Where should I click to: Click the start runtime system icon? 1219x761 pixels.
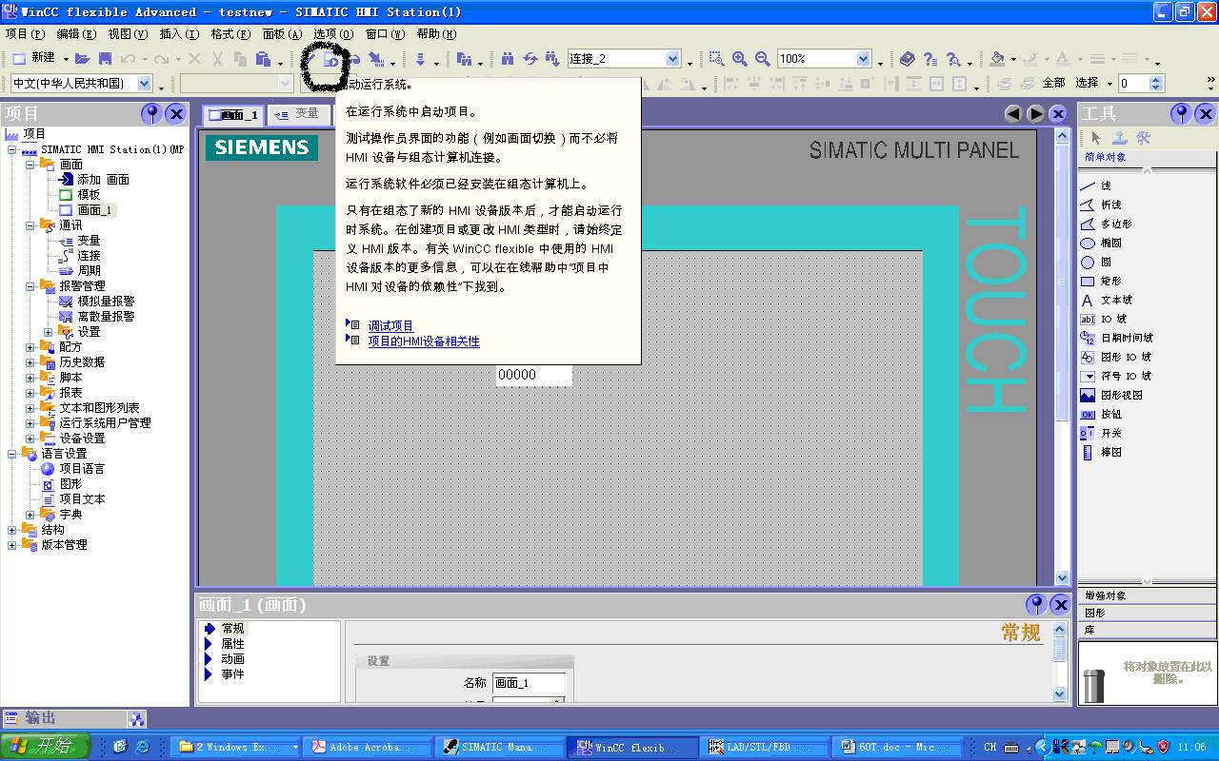click(331, 59)
